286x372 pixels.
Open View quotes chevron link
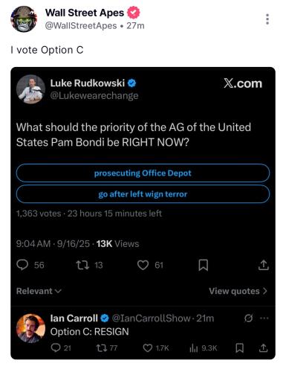click(238, 291)
